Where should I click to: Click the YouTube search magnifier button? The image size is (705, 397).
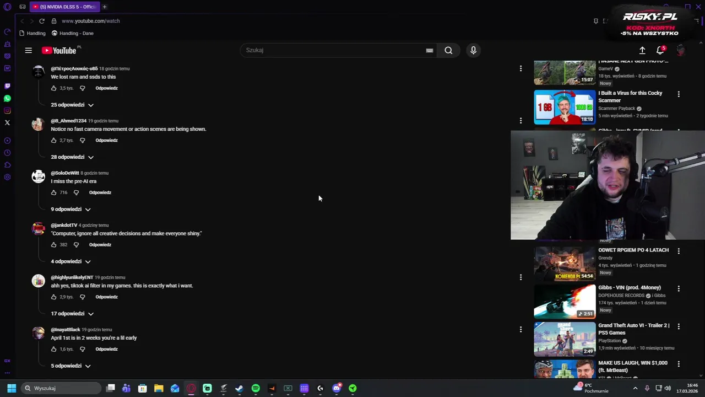[448, 50]
